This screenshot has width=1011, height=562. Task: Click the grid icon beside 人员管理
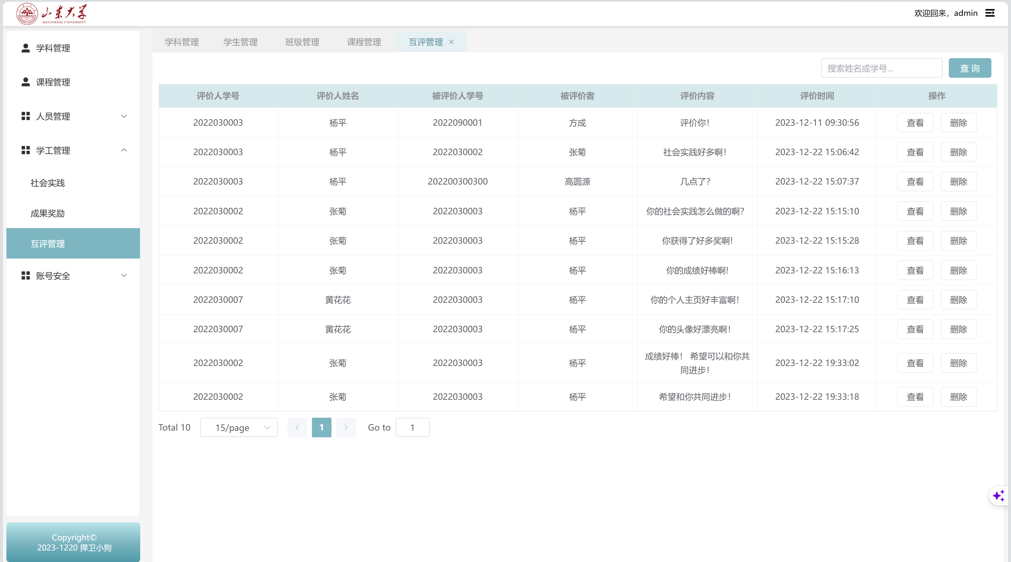tap(25, 116)
